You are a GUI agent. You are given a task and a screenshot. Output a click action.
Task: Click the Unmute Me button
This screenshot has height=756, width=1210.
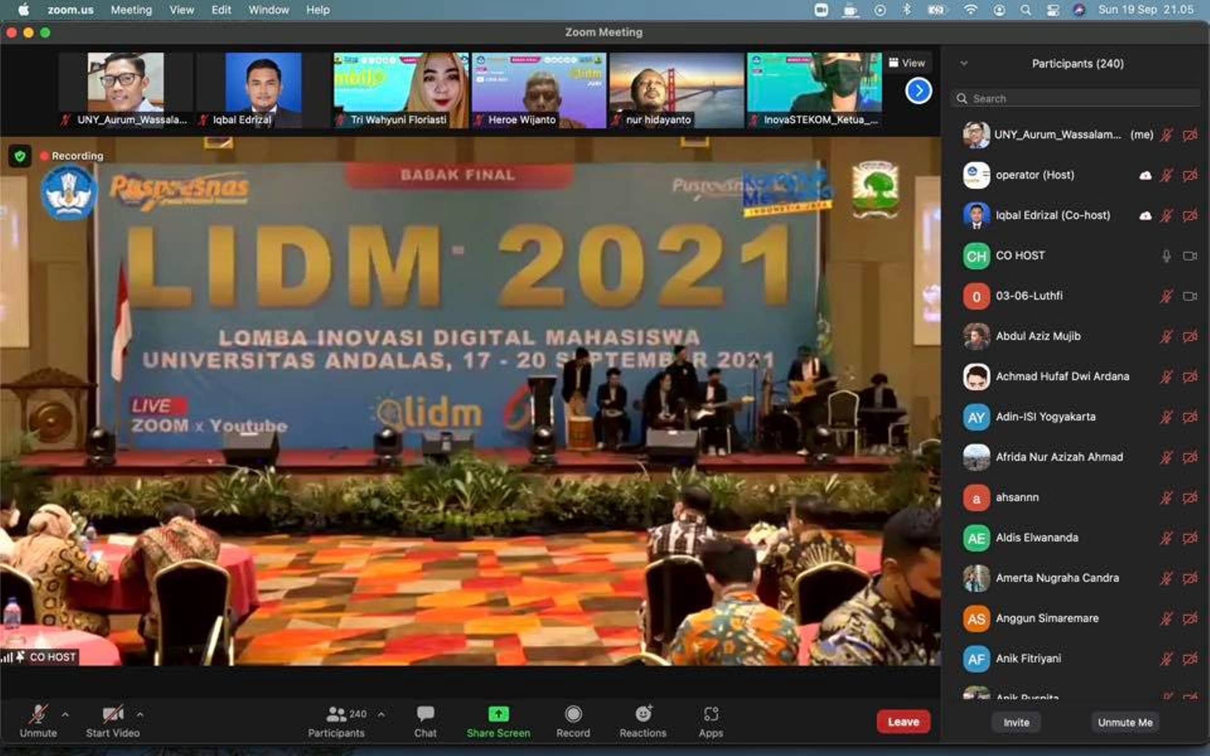[1125, 723]
